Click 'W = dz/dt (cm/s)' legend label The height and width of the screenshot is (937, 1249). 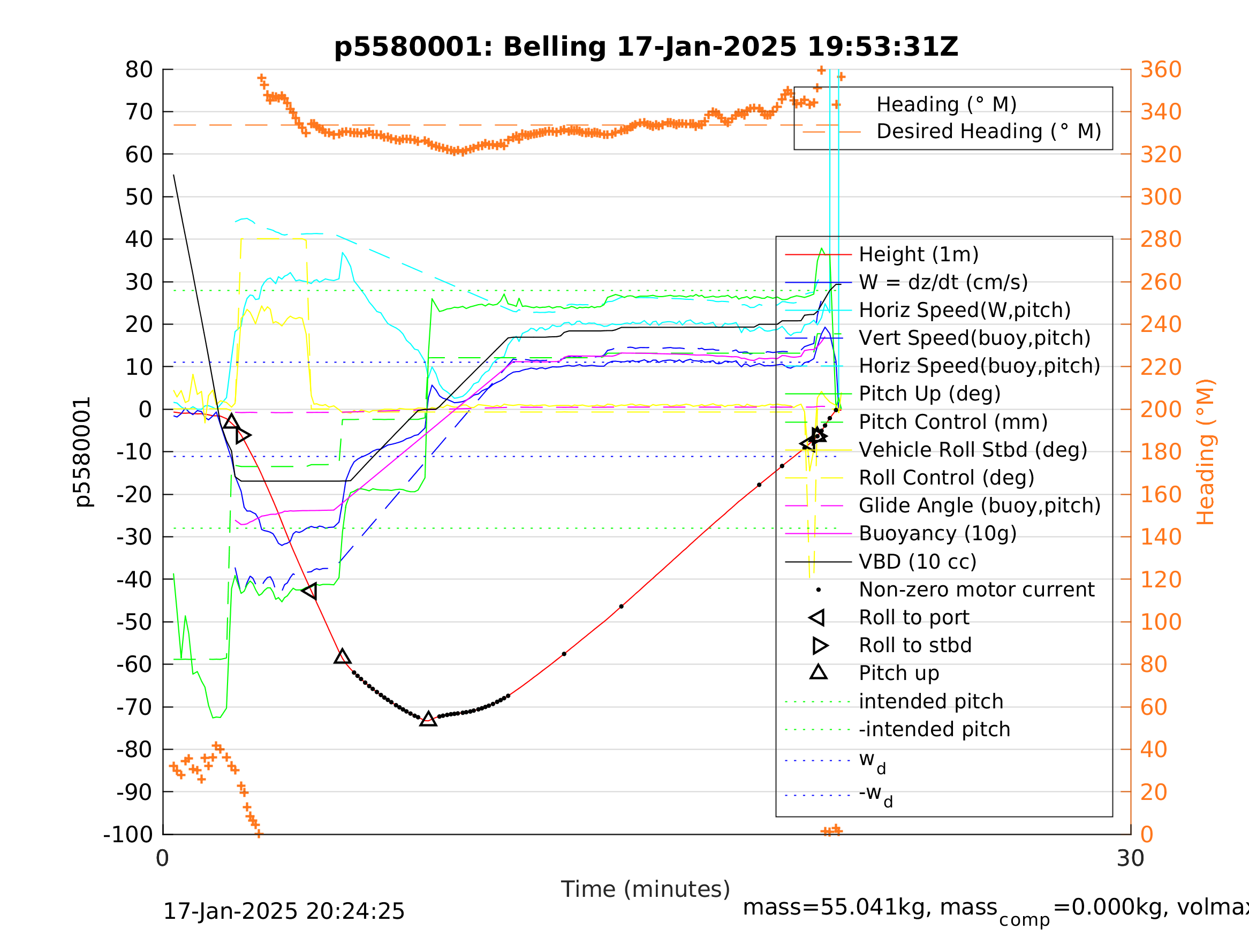coord(943,282)
